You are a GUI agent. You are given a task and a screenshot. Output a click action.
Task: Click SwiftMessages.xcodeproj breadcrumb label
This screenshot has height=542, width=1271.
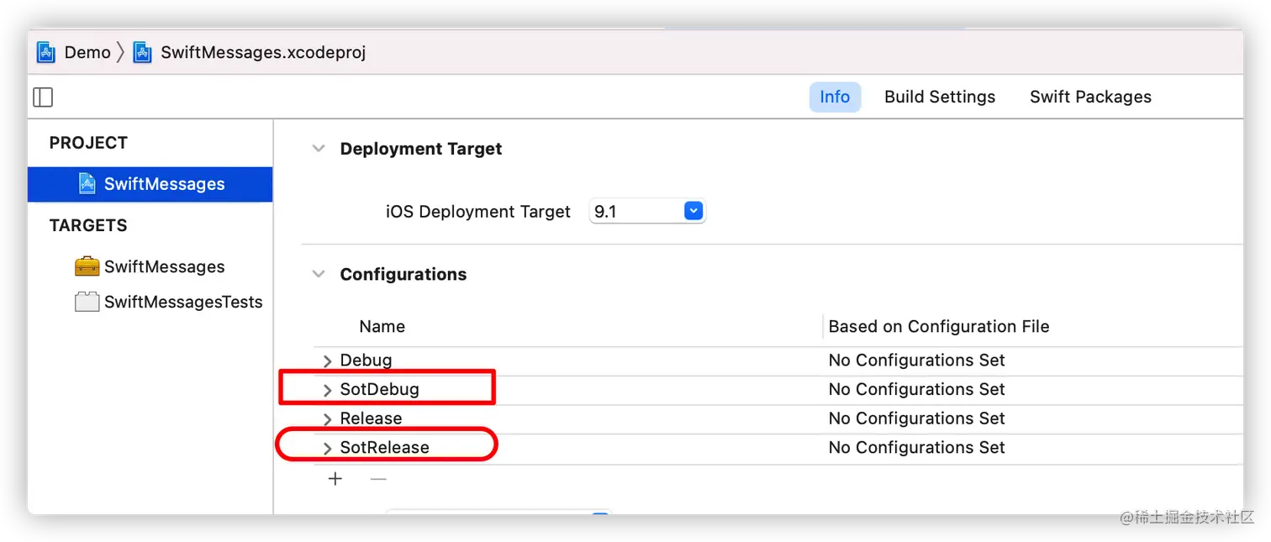pyautogui.click(x=263, y=52)
